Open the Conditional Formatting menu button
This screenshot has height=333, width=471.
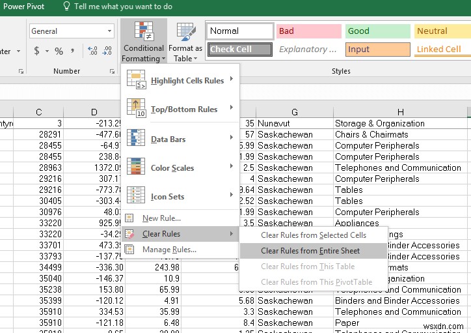coord(144,41)
